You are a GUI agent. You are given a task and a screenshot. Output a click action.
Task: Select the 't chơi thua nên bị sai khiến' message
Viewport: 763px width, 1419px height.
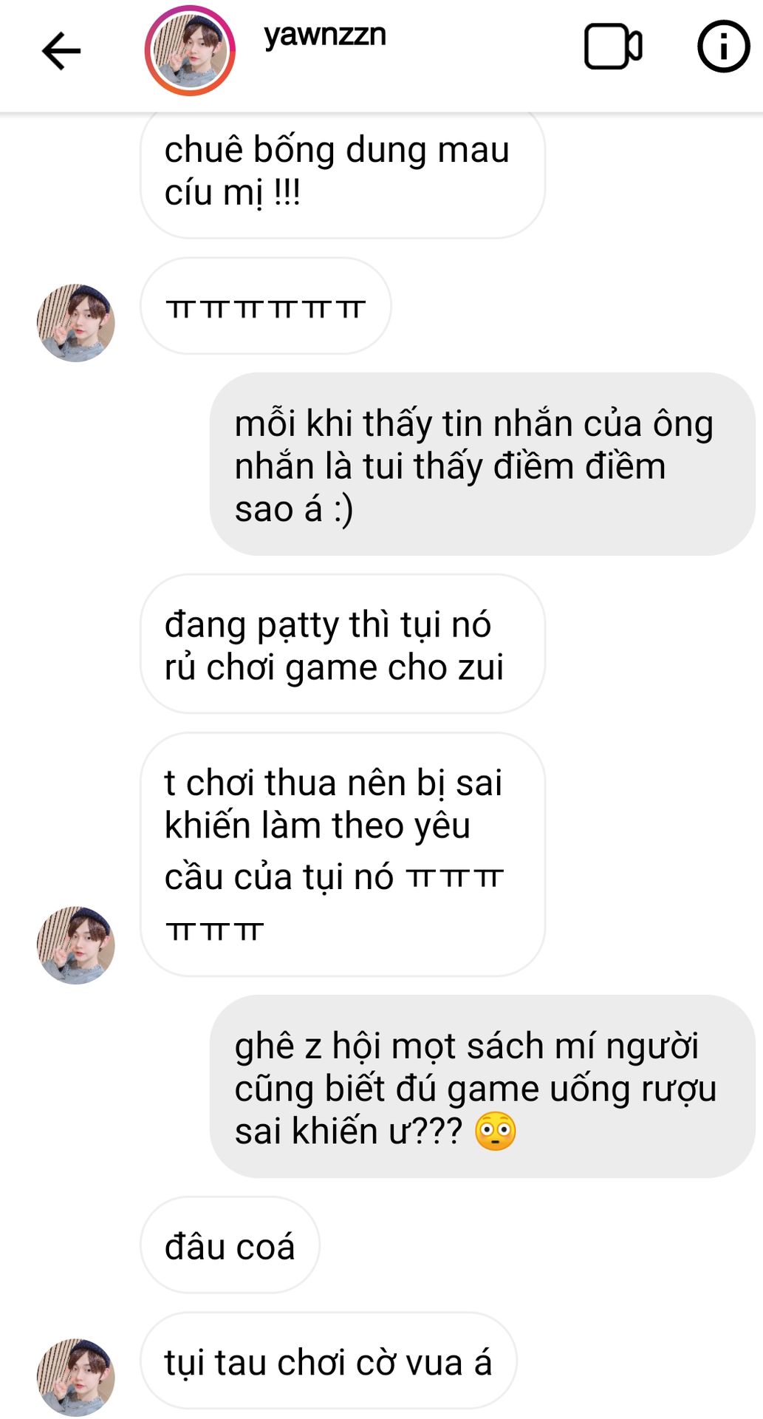point(343,854)
